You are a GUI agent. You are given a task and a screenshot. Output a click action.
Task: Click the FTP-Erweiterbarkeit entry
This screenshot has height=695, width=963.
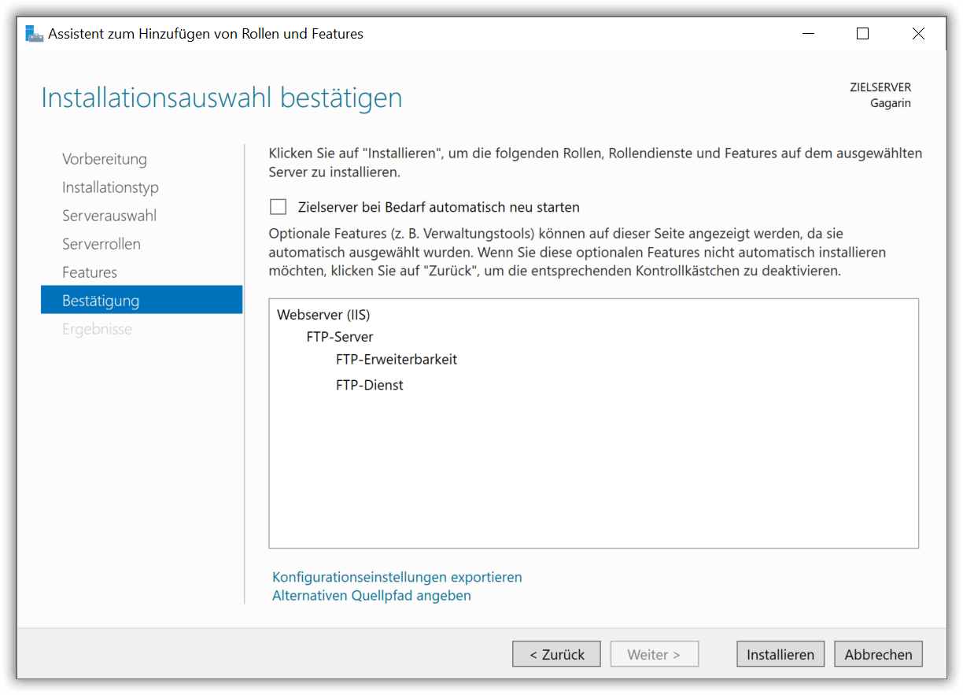[x=397, y=359]
